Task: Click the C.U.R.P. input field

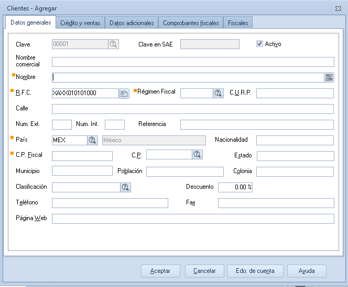Action: (295, 93)
